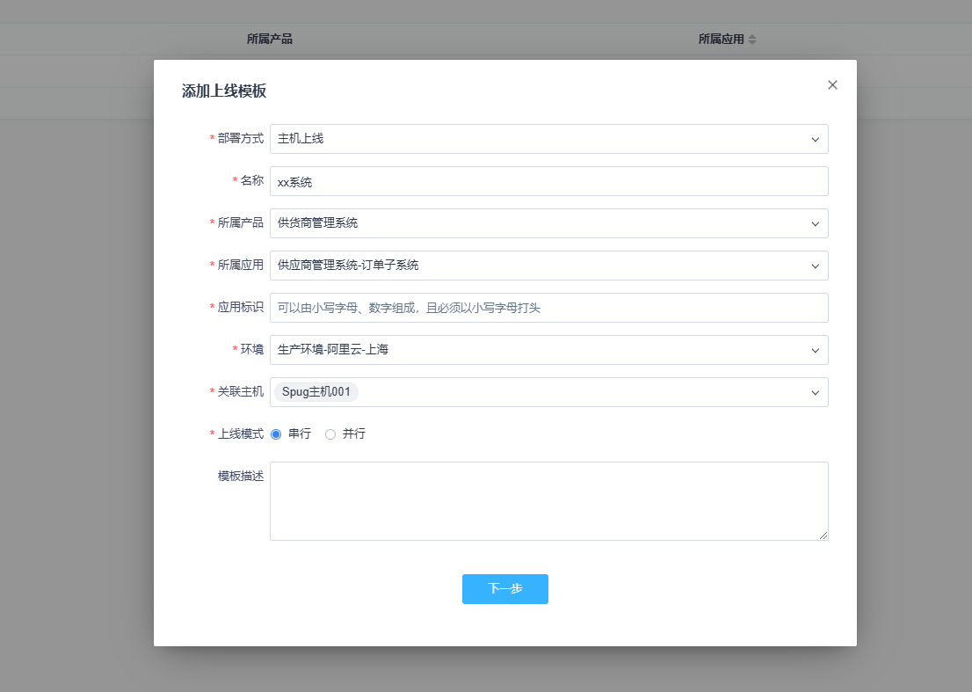This screenshot has width=972, height=692.
Task: Sort by 所属应用 column header icon
Action: click(752, 39)
